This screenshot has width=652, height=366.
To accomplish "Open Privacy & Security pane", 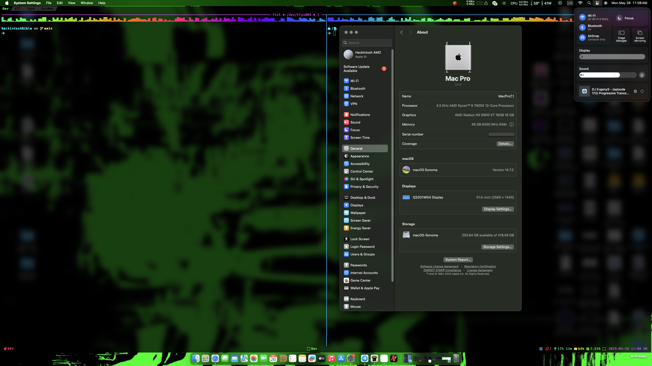I will tap(364, 187).
